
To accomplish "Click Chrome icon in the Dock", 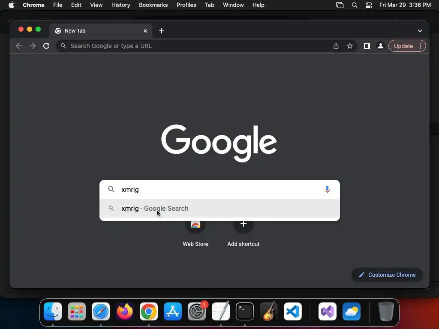I will [x=149, y=311].
